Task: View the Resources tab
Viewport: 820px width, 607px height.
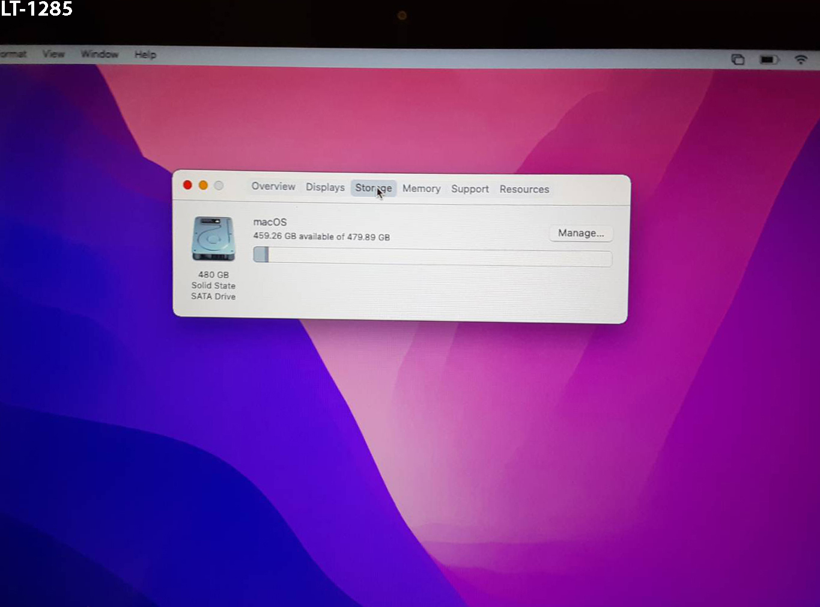Action: (x=524, y=189)
